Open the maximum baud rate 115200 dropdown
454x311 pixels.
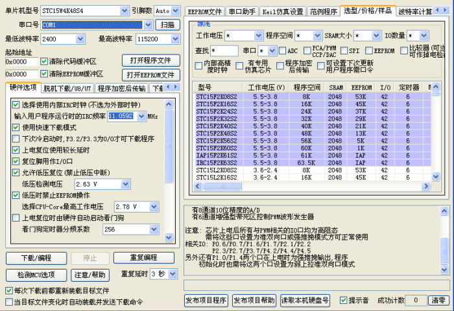coord(175,39)
